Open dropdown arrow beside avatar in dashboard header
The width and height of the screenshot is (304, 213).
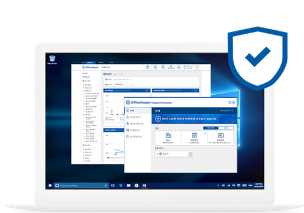pos(200,67)
